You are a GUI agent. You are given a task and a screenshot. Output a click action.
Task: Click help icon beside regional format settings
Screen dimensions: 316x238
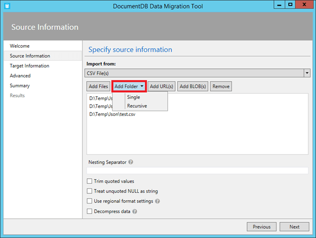(x=157, y=201)
